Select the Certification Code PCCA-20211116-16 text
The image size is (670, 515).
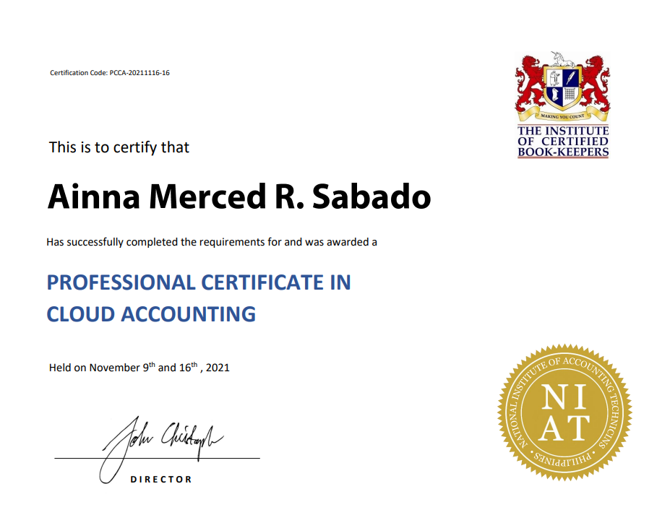point(110,73)
